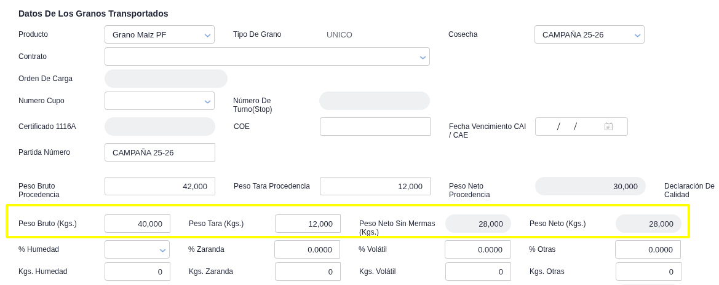The image size is (719, 285).
Task: Open calendar icon for Fecha Vencimiento CAI
Action: [x=608, y=127]
